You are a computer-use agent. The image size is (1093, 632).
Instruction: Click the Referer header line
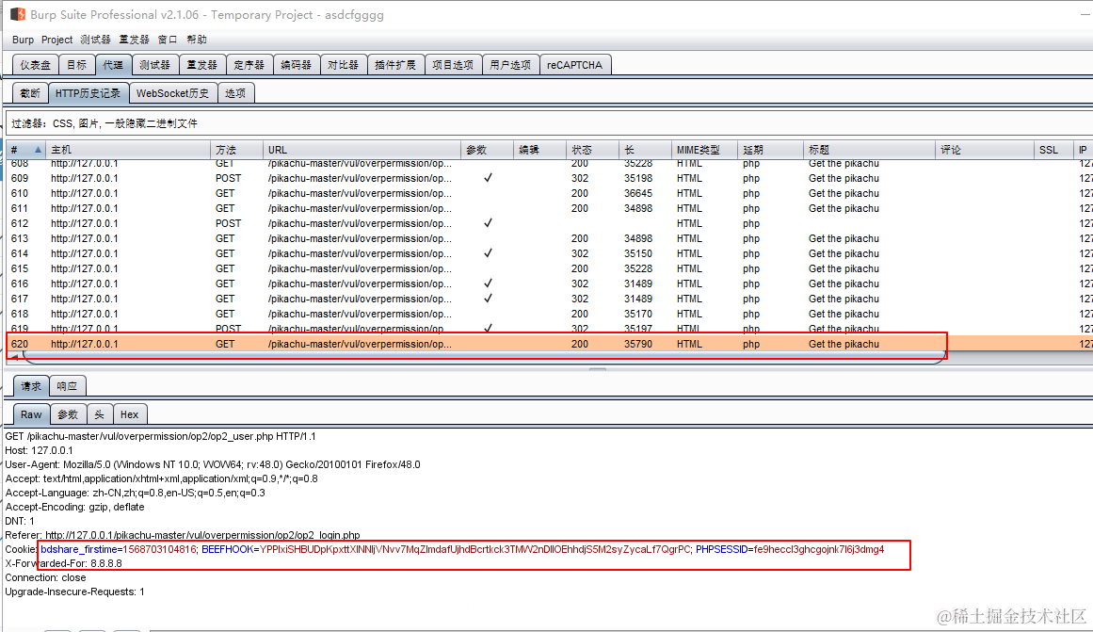click(183, 536)
